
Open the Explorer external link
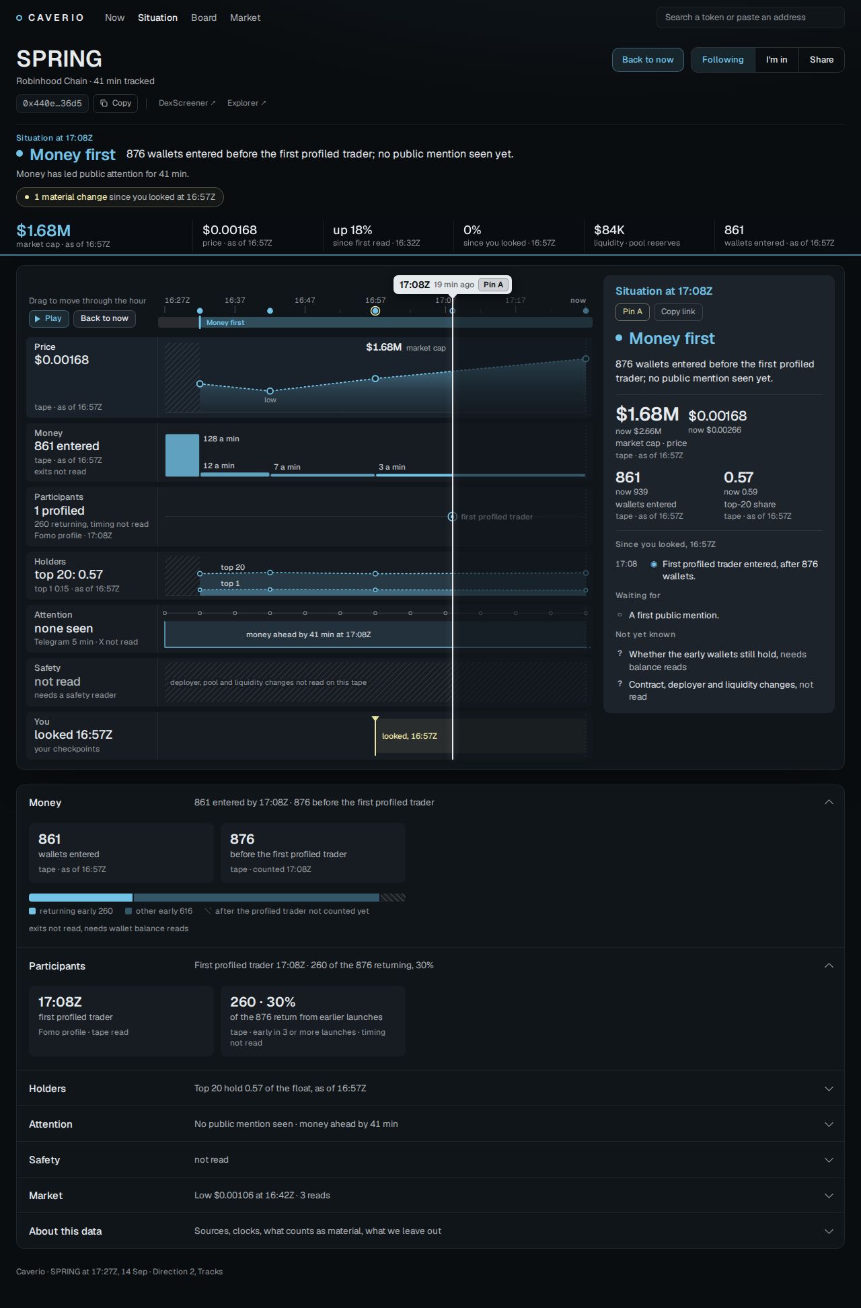(x=246, y=103)
